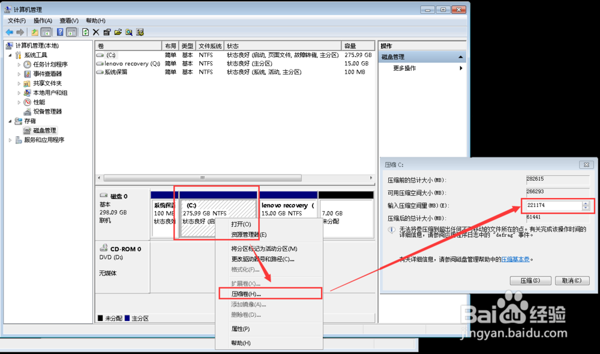
Task: Increase shrink amount with spinner up arrow
Action: [586, 203]
